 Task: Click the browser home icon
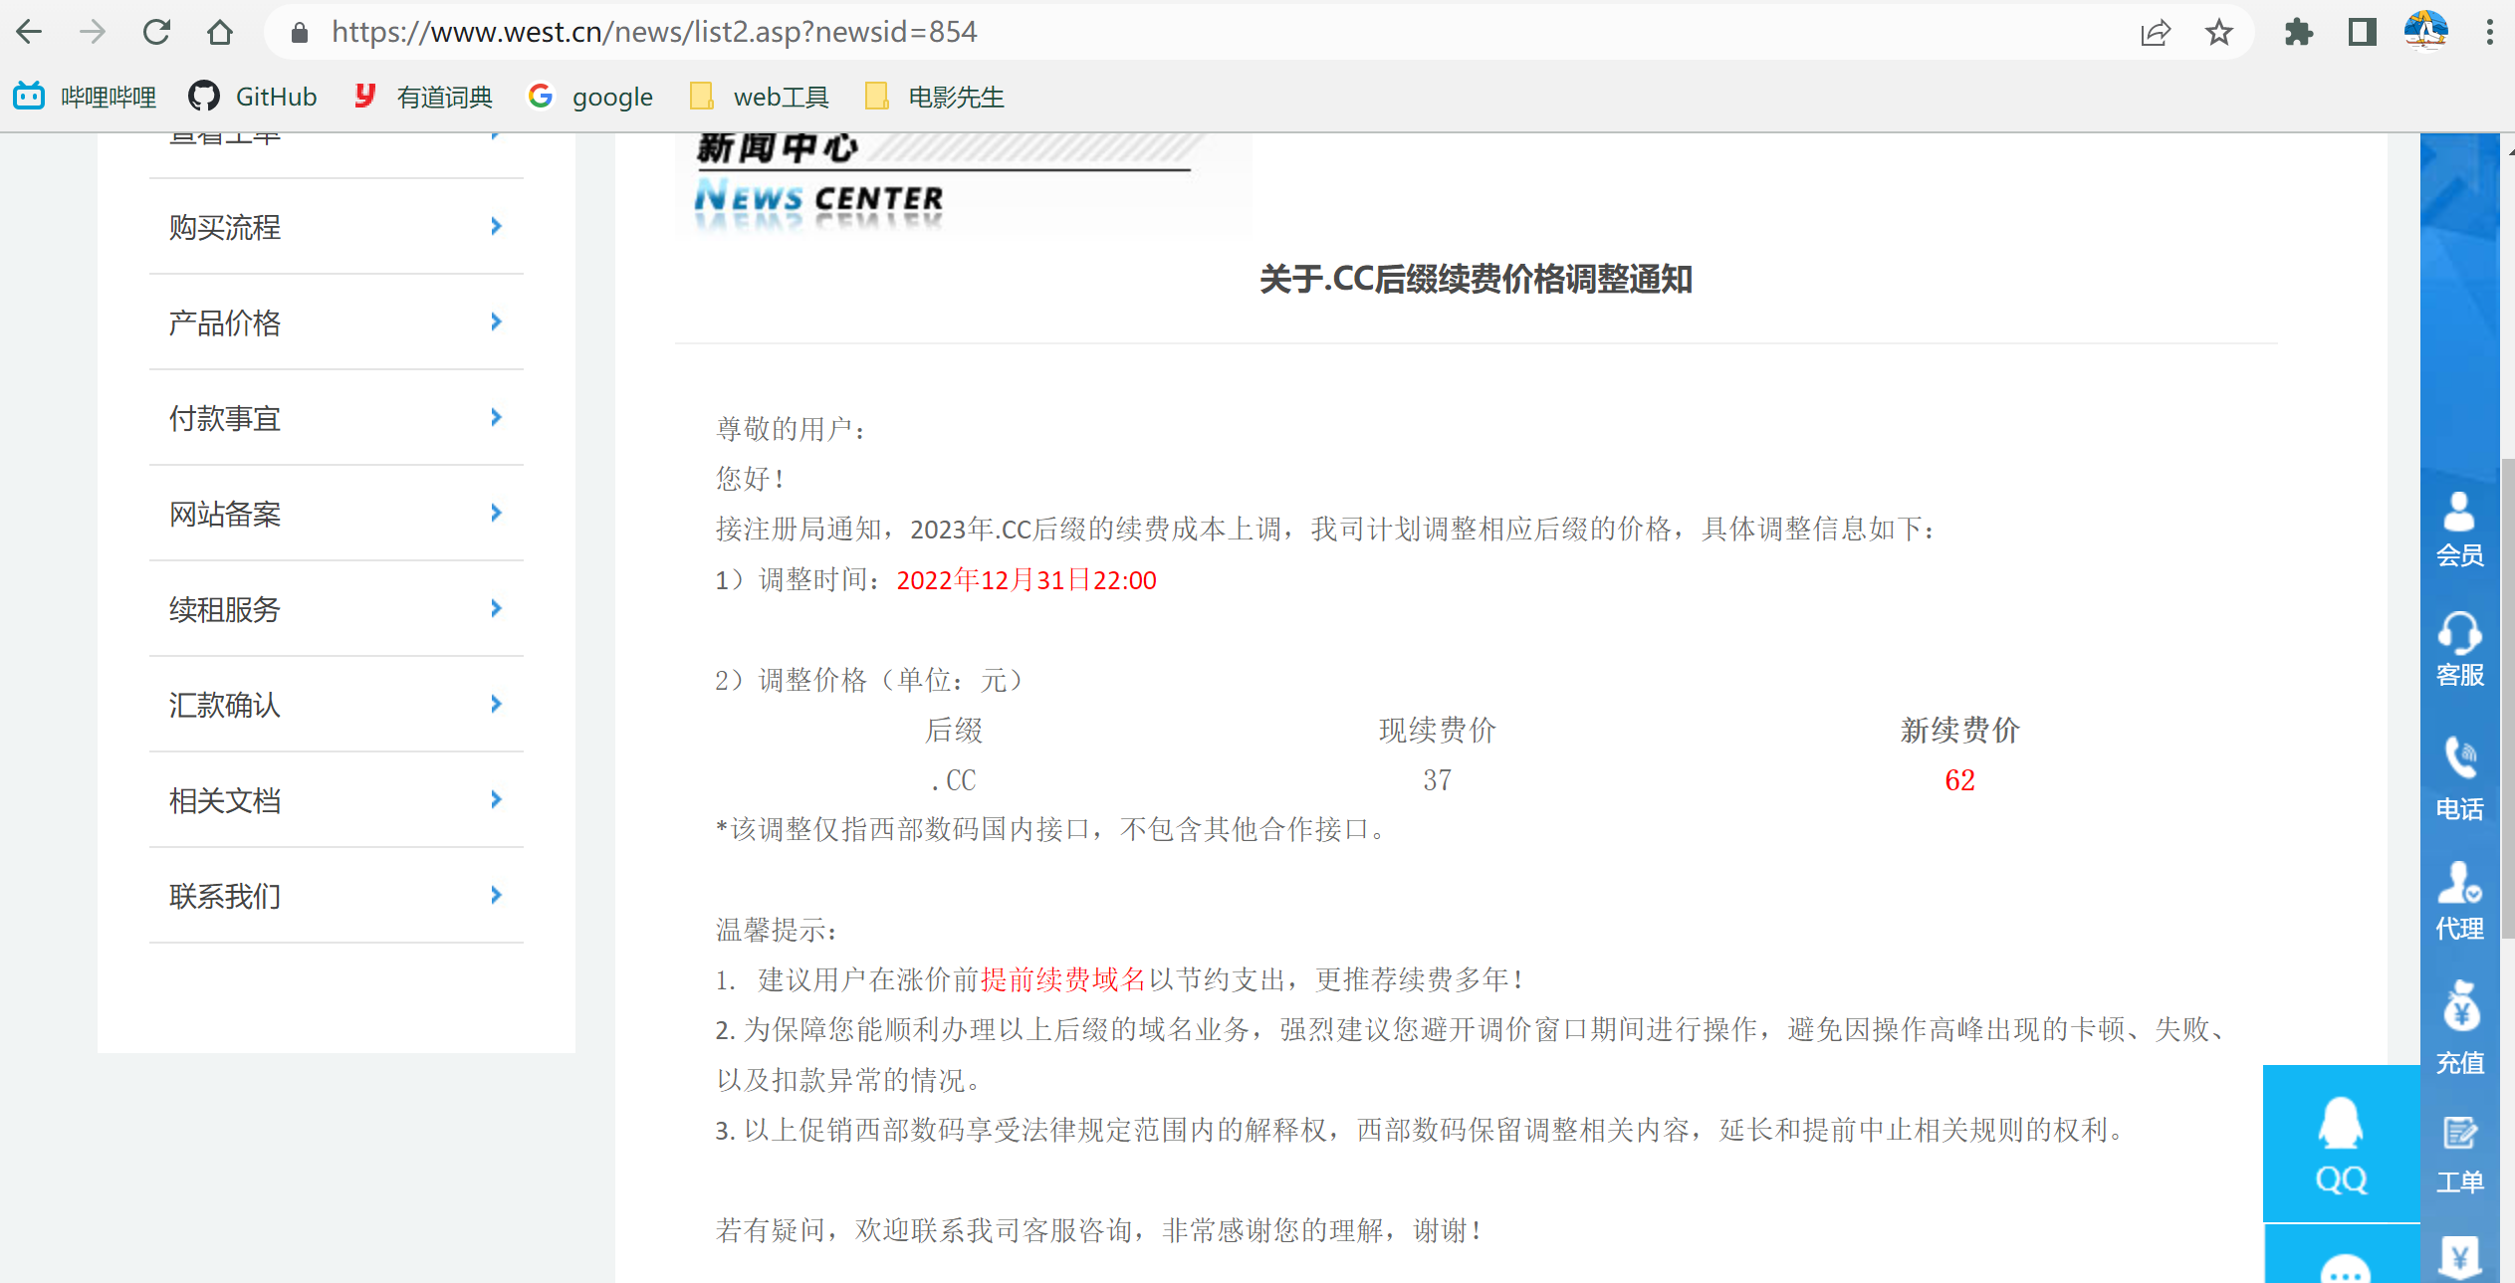pos(220,31)
